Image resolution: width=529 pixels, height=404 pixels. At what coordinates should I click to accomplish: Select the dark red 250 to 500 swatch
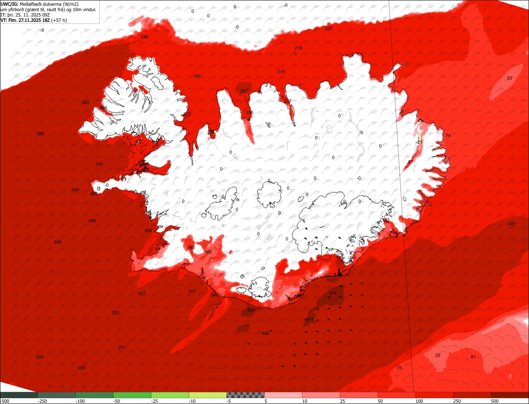(x=472, y=394)
